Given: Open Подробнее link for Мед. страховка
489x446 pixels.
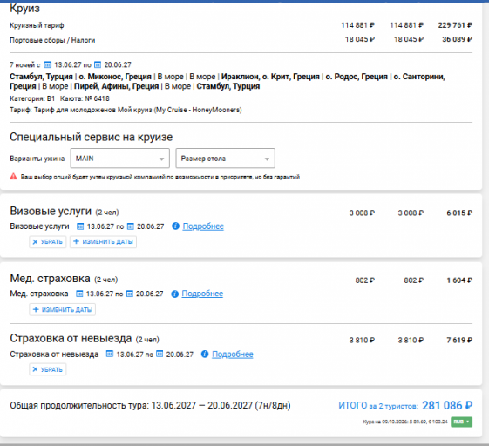Looking at the screenshot, I should click(202, 294).
